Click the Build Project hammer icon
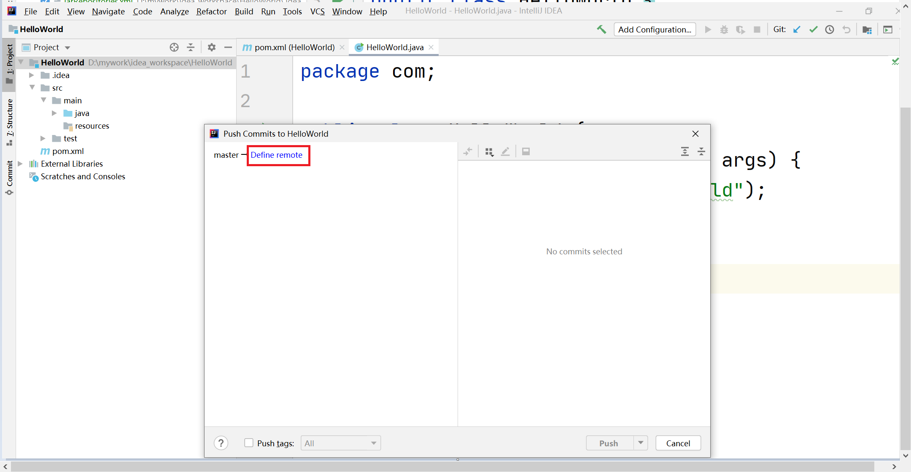The height and width of the screenshot is (472, 911). pyautogui.click(x=602, y=30)
